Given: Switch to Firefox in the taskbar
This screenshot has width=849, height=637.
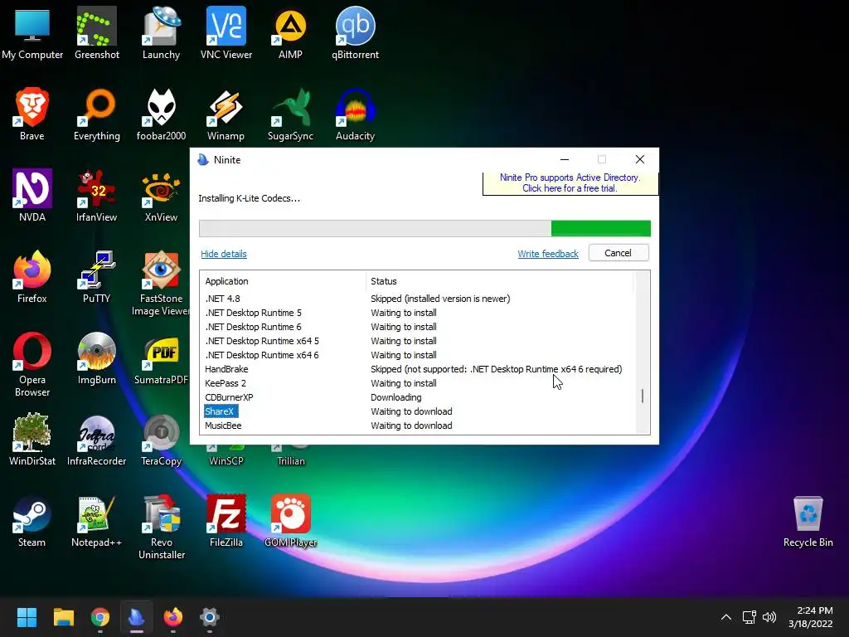Looking at the screenshot, I should pos(173,617).
